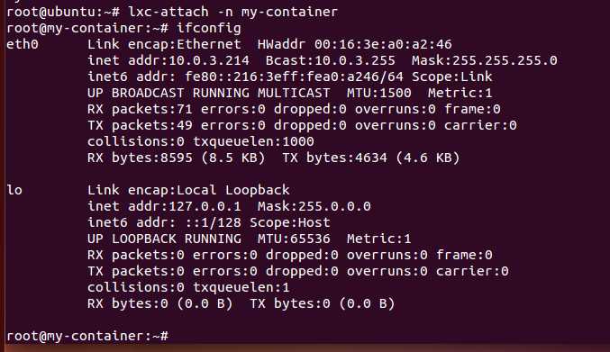Click the inet addr 10.0.3.214 text

coord(168,60)
